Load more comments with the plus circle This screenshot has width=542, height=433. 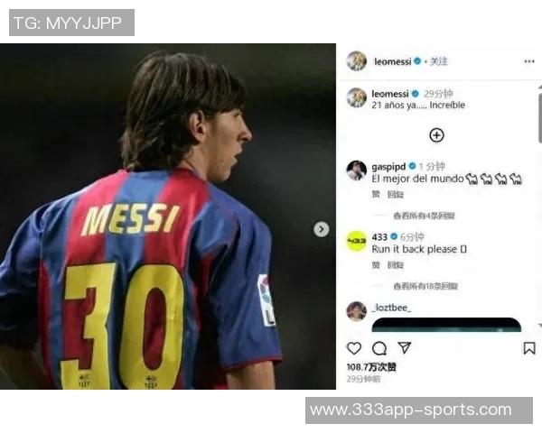pyautogui.click(x=436, y=135)
